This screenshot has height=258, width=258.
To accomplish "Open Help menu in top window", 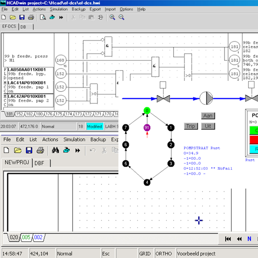I will [141, 9].
